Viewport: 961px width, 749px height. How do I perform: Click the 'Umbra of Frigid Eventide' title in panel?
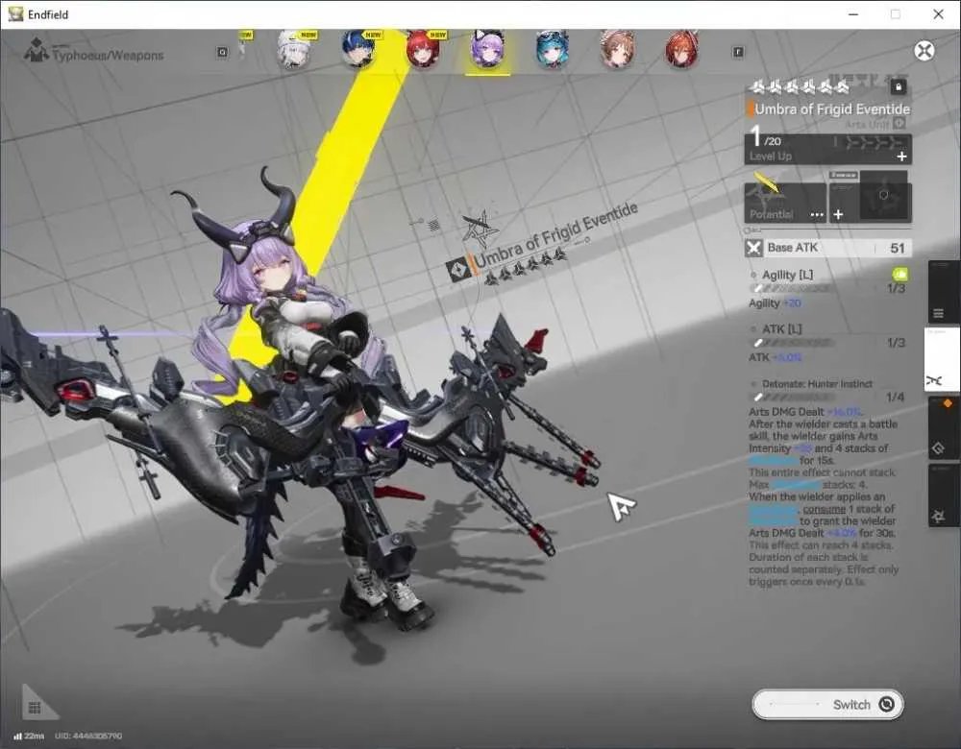coord(831,109)
